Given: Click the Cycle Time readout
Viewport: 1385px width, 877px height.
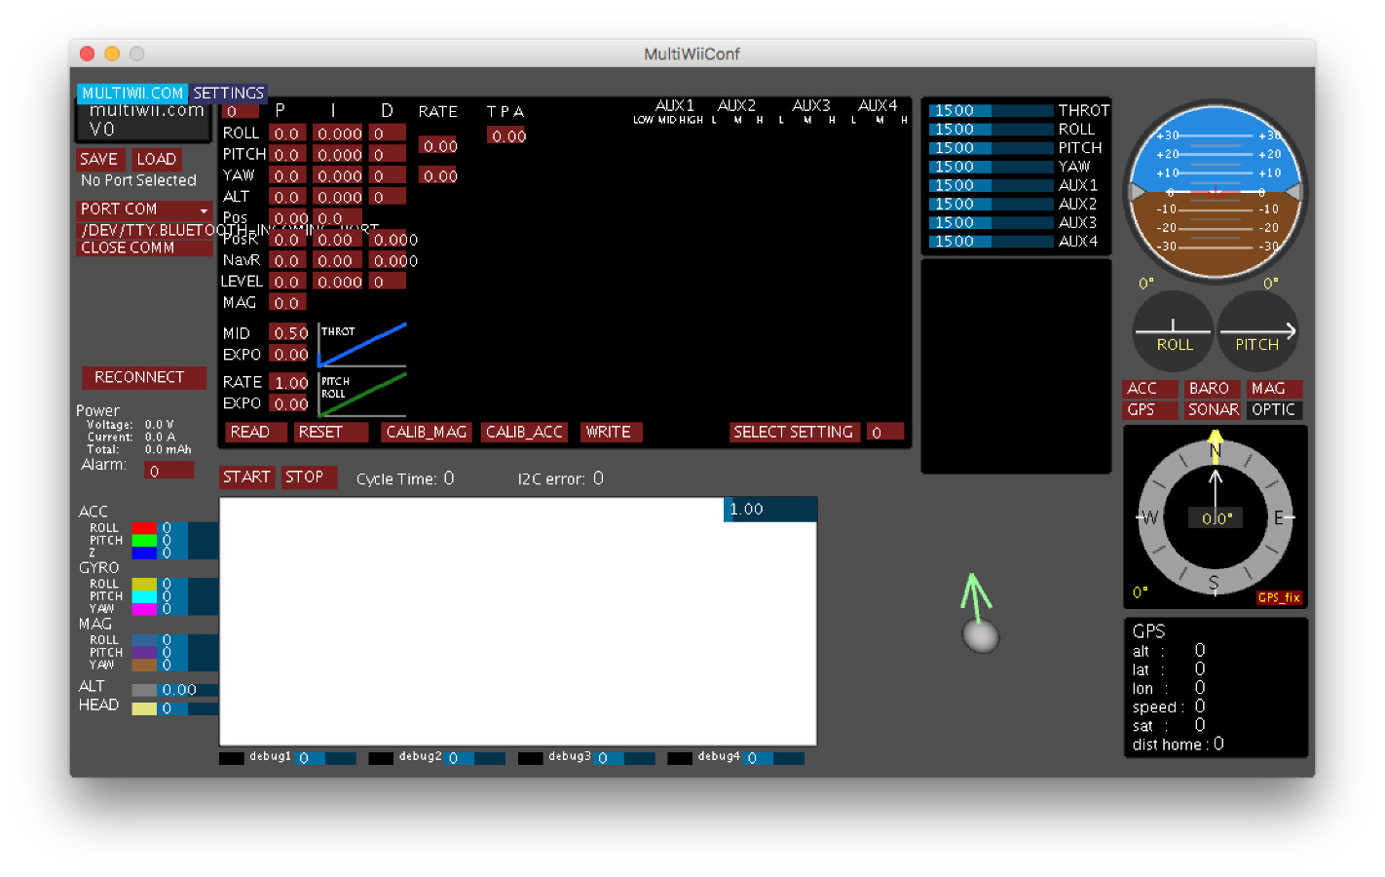Looking at the screenshot, I should [x=405, y=478].
